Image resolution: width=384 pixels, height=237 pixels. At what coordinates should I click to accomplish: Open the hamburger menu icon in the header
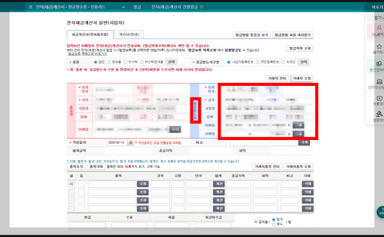(31, 7)
